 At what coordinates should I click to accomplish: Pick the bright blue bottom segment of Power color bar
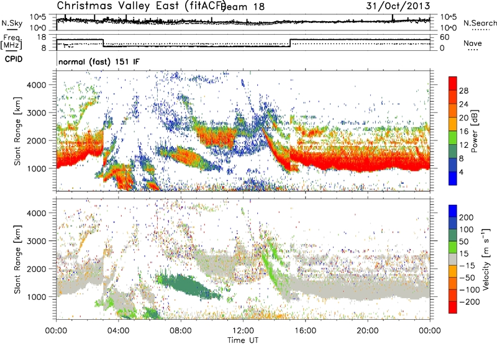coord(453,178)
